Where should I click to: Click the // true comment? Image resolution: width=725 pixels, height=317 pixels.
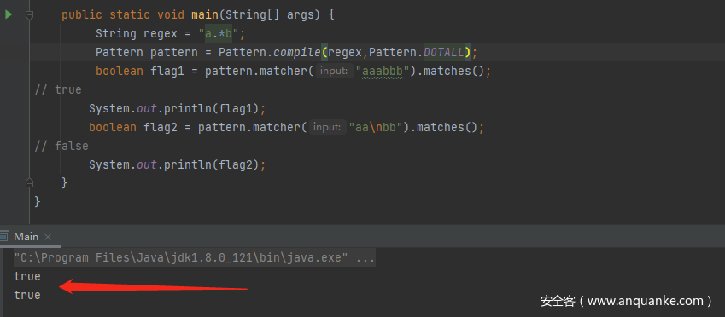point(58,89)
